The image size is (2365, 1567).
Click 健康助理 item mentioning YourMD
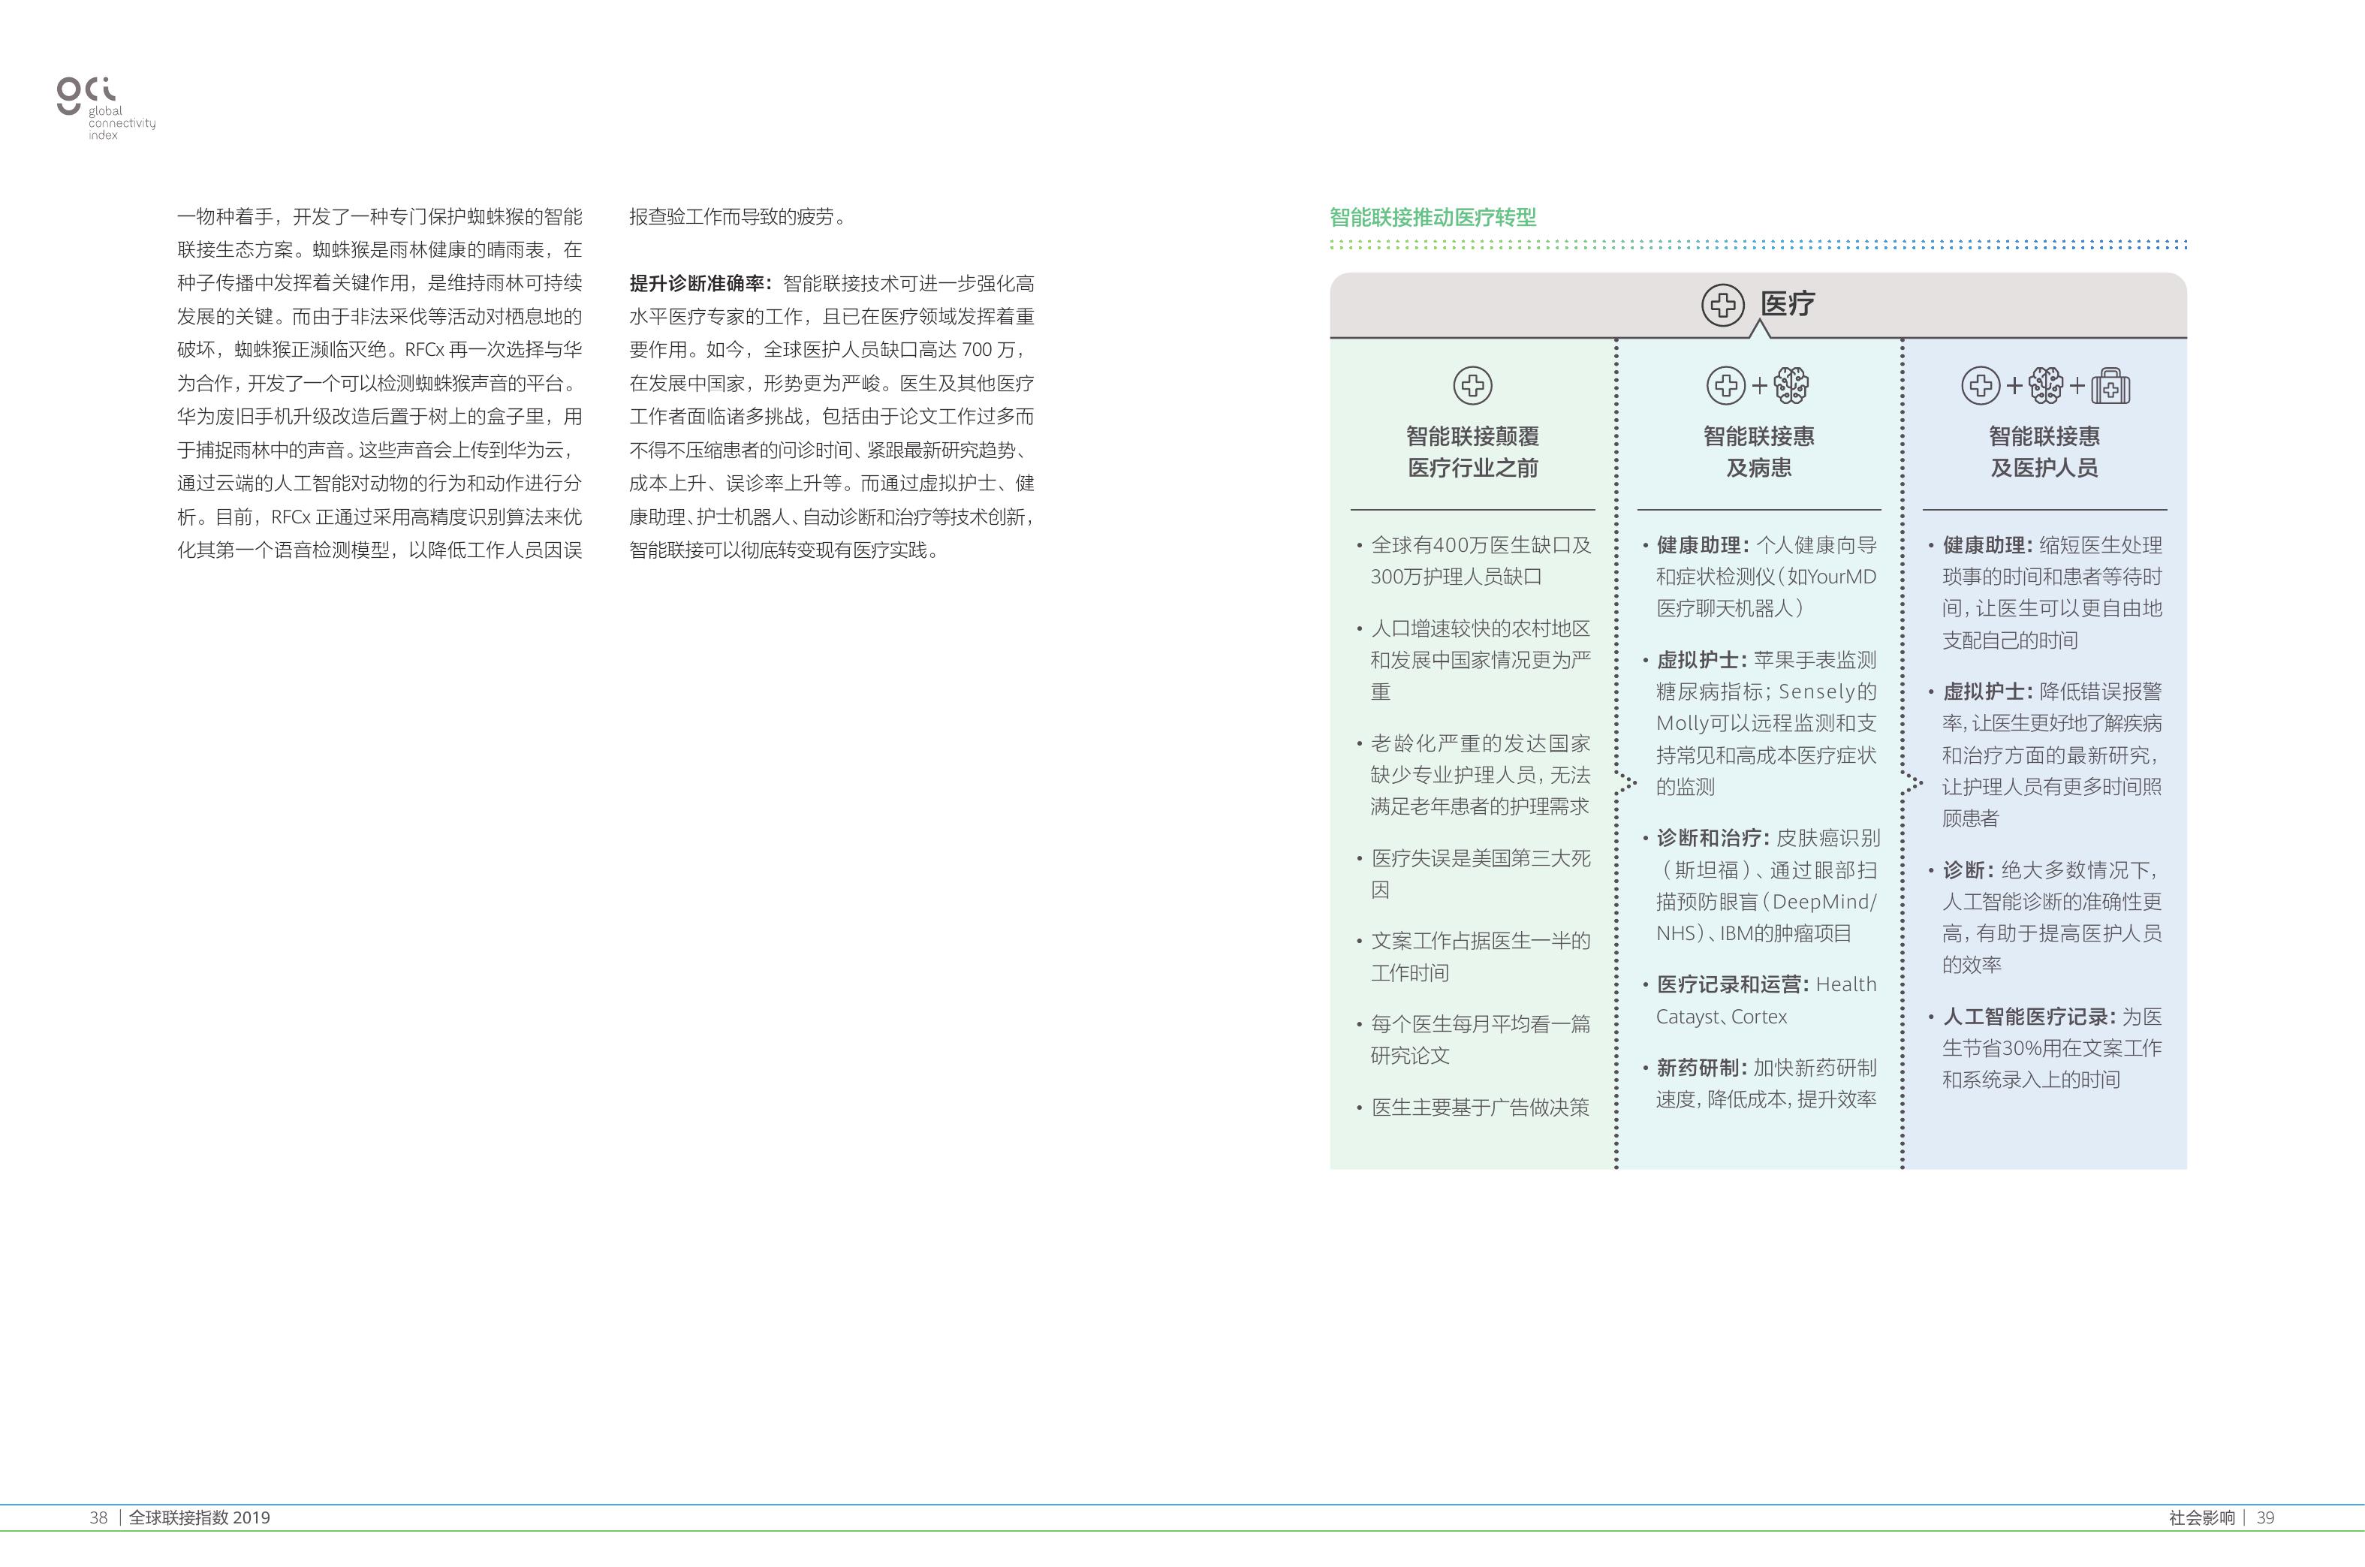point(1761,577)
